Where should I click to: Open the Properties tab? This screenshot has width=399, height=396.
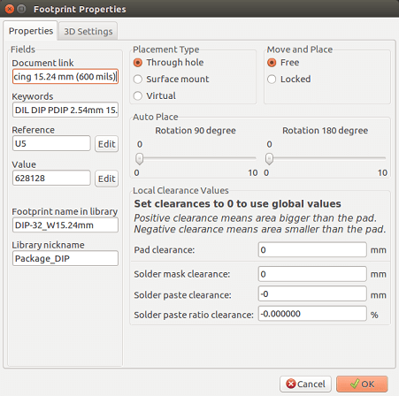[x=31, y=31]
